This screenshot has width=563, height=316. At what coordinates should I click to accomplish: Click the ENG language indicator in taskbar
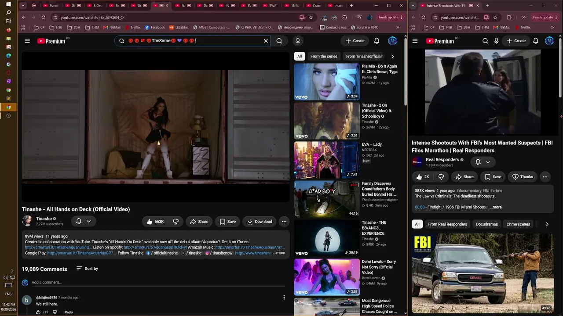coord(8,294)
